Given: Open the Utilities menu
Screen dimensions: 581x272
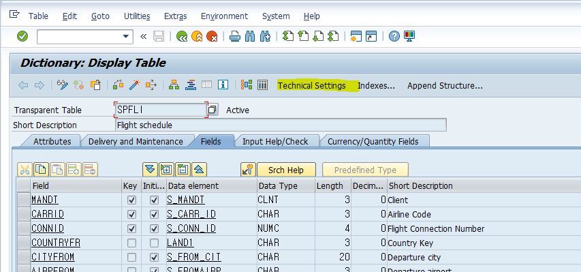Looking at the screenshot, I should (137, 16).
